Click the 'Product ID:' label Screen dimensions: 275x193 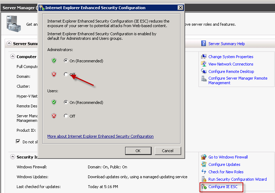click(x=26, y=130)
